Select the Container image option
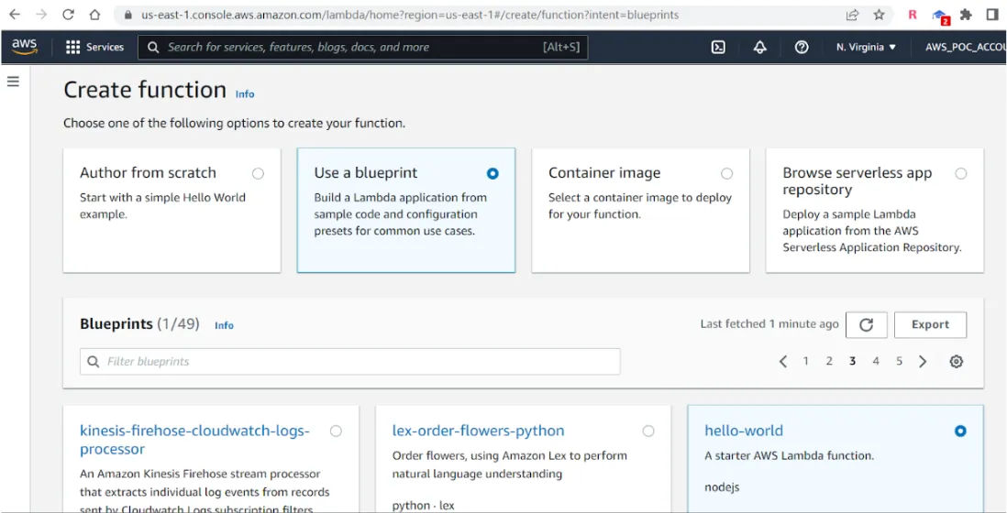 pyautogui.click(x=727, y=173)
